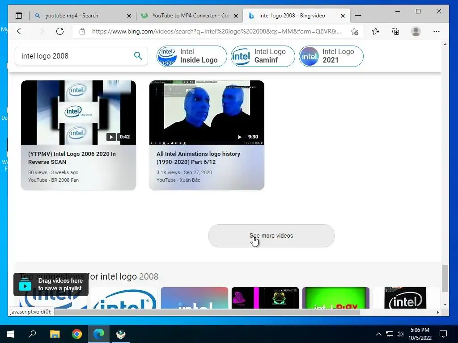The height and width of the screenshot is (343, 458).
Task: Open the browser profile avatar
Action: 416,31
